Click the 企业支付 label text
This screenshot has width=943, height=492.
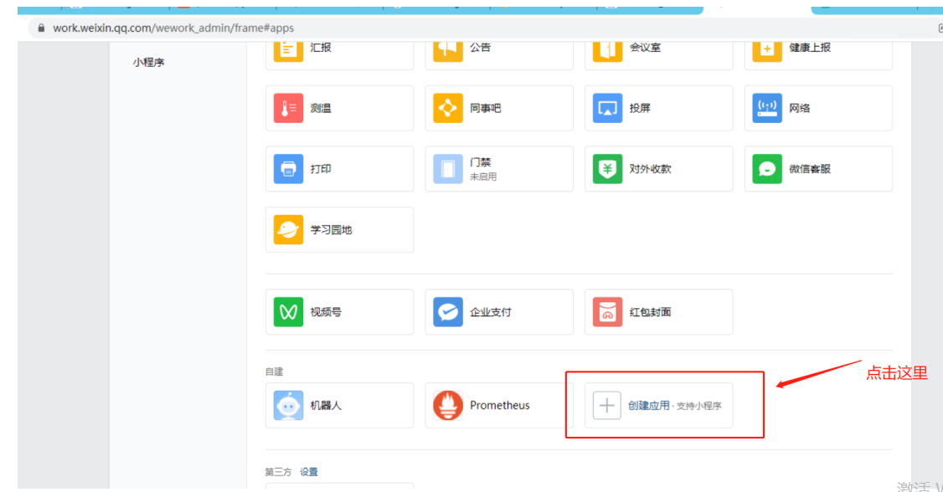coord(491,312)
